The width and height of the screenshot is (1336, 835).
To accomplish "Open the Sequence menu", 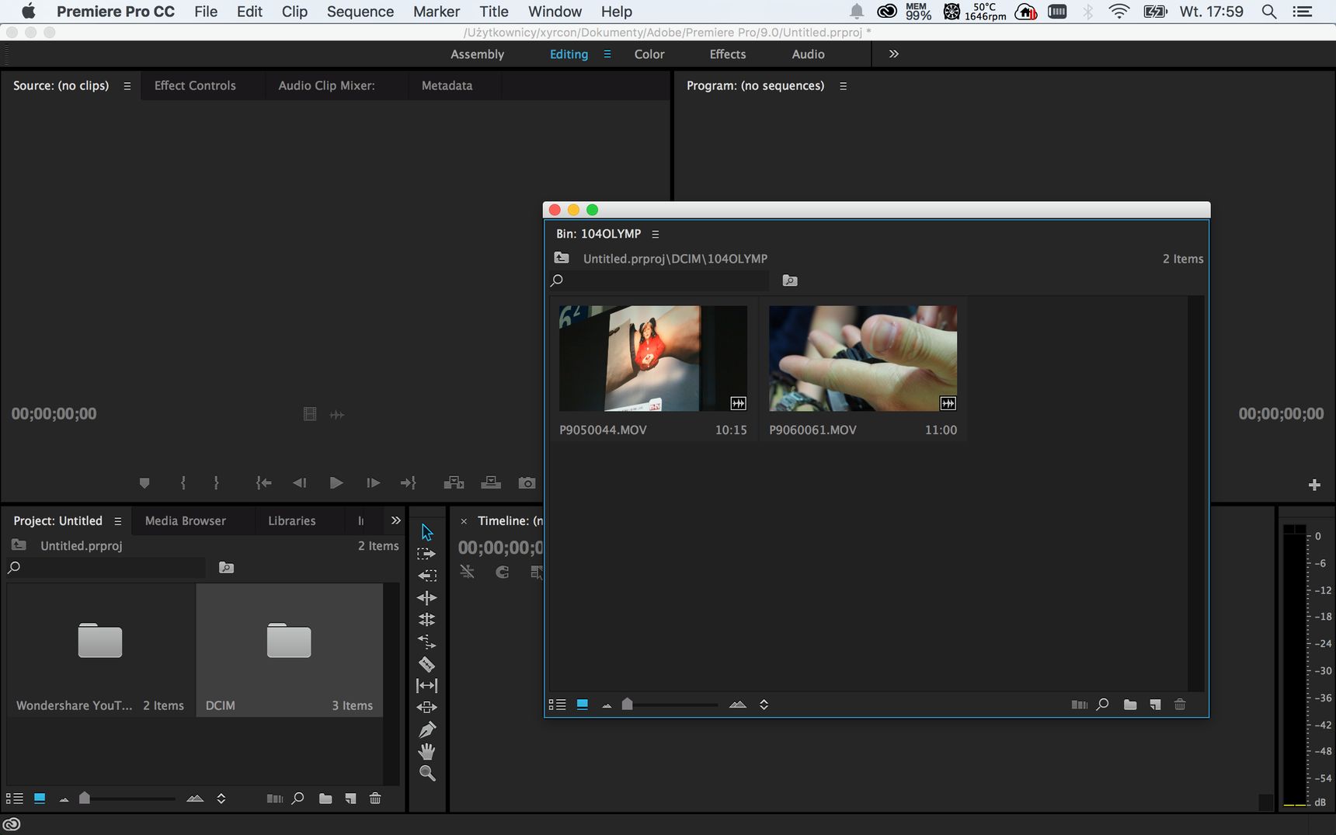I will [360, 12].
